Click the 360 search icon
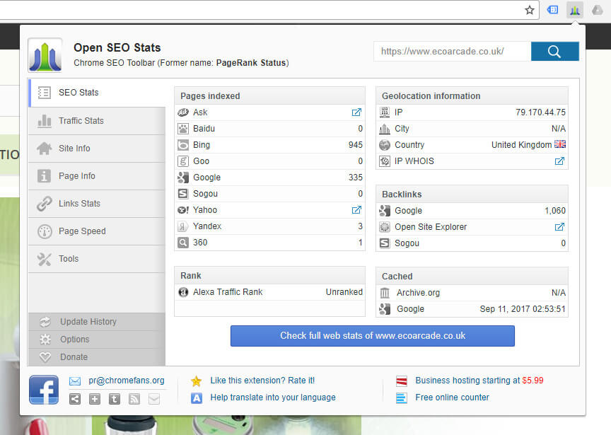Screen dimensions: 611x435 coord(183,243)
